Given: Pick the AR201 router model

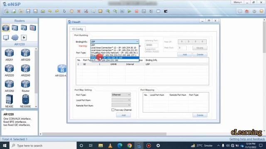Looking at the screenshot, I should (9, 55).
